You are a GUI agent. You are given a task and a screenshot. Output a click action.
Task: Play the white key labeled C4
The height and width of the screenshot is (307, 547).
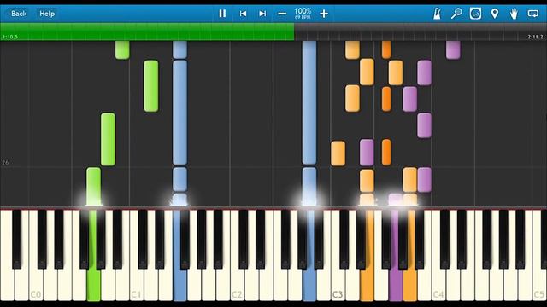438,286
